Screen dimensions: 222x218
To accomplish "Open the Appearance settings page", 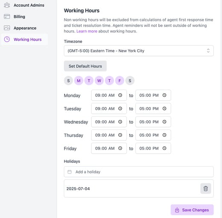I will click(x=24, y=28).
